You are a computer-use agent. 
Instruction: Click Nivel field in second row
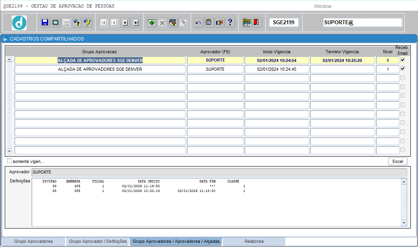coord(388,69)
